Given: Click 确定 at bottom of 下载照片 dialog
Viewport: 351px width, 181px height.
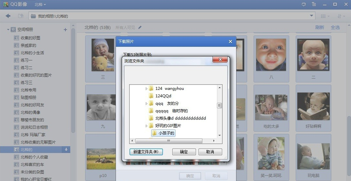Looking at the screenshot, I should pos(190,176).
